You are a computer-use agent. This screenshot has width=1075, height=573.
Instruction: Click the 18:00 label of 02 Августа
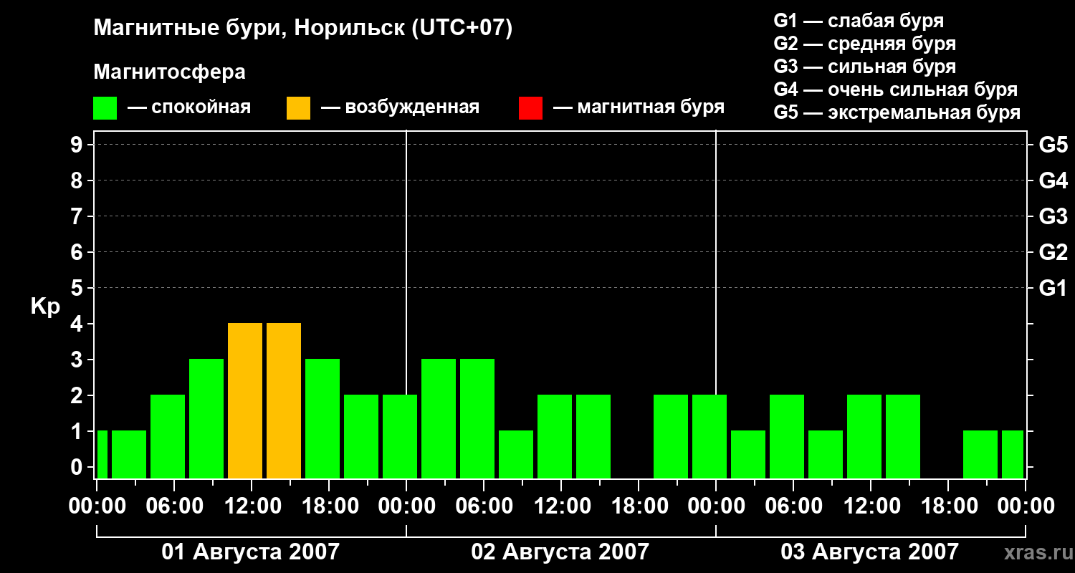point(639,506)
